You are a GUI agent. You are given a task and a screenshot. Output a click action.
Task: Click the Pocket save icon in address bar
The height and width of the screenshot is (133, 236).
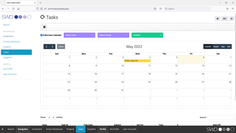pos(160,9)
